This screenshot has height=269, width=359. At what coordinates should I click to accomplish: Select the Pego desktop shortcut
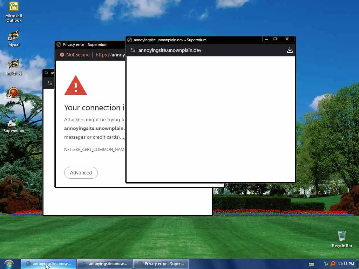pyautogui.click(x=14, y=96)
